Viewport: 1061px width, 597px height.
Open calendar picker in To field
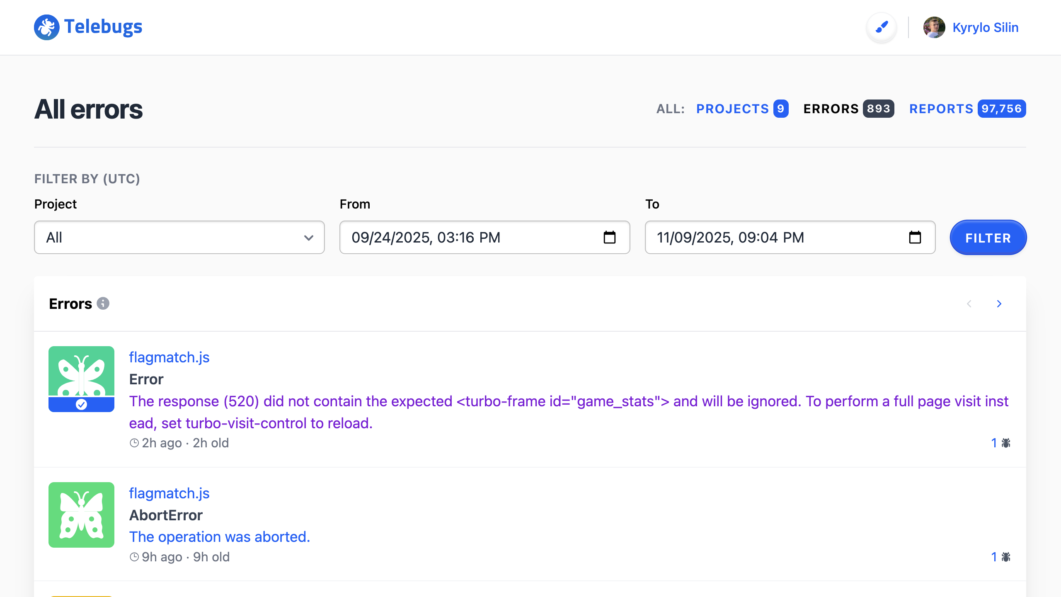(915, 238)
